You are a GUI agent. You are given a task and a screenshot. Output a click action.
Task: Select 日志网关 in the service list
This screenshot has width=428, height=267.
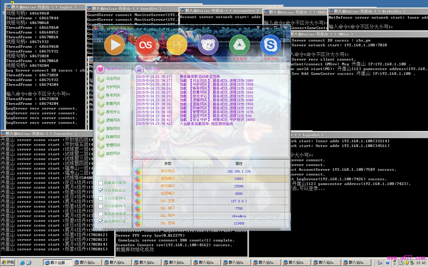[113, 79]
